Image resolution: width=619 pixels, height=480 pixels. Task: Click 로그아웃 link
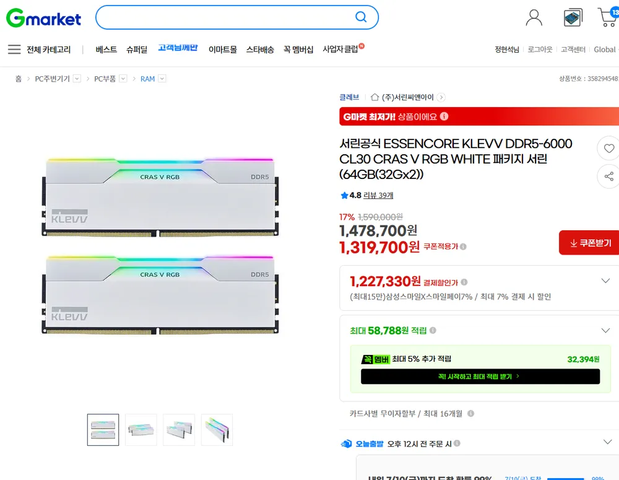pos(540,50)
